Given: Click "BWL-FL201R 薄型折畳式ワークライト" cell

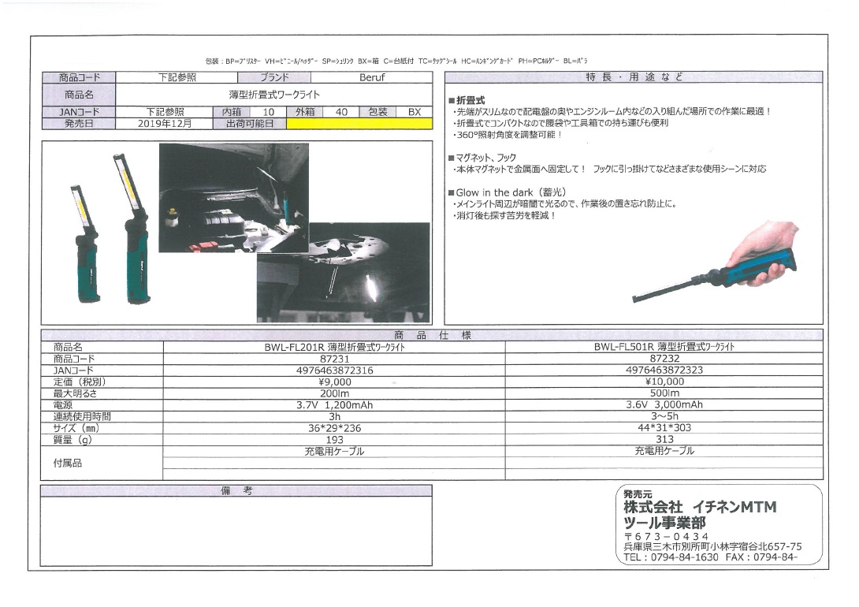Looking at the screenshot, I should (x=334, y=348).
